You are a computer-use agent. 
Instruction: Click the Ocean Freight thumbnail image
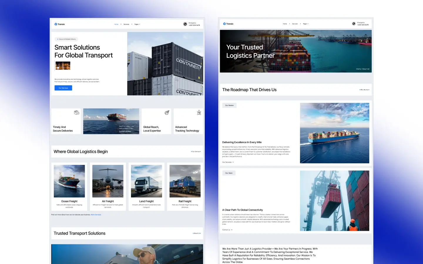pos(69,181)
